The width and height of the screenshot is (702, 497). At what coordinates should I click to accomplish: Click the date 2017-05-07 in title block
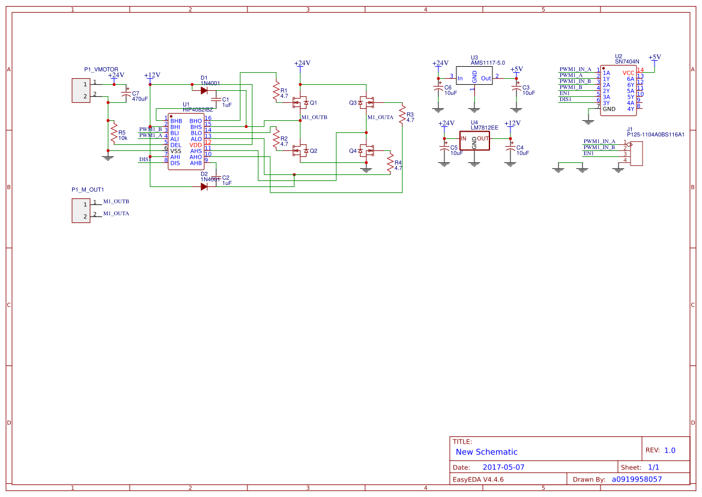pos(503,467)
